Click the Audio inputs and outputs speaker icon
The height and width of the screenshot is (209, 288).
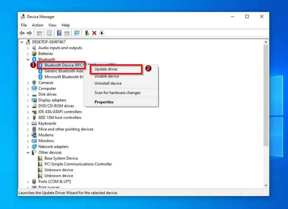pyautogui.click(x=34, y=48)
